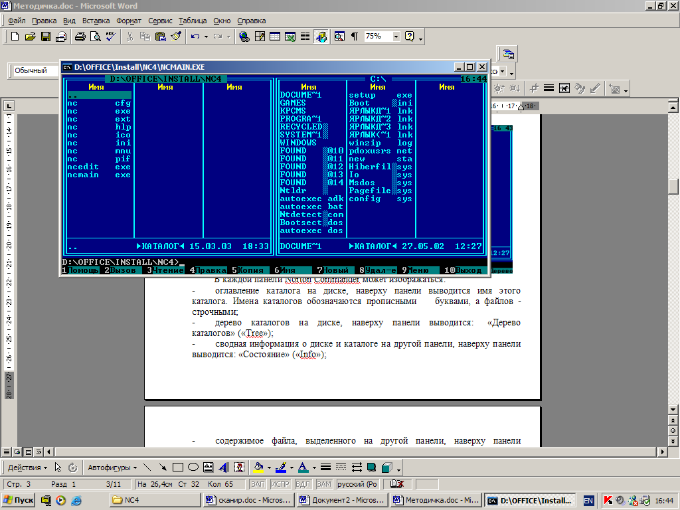Image resolution: width=680 pixels, height=510 pixels.
Task: Insert WordArt from the Drawing toolbar
Action: pos(224,467)
